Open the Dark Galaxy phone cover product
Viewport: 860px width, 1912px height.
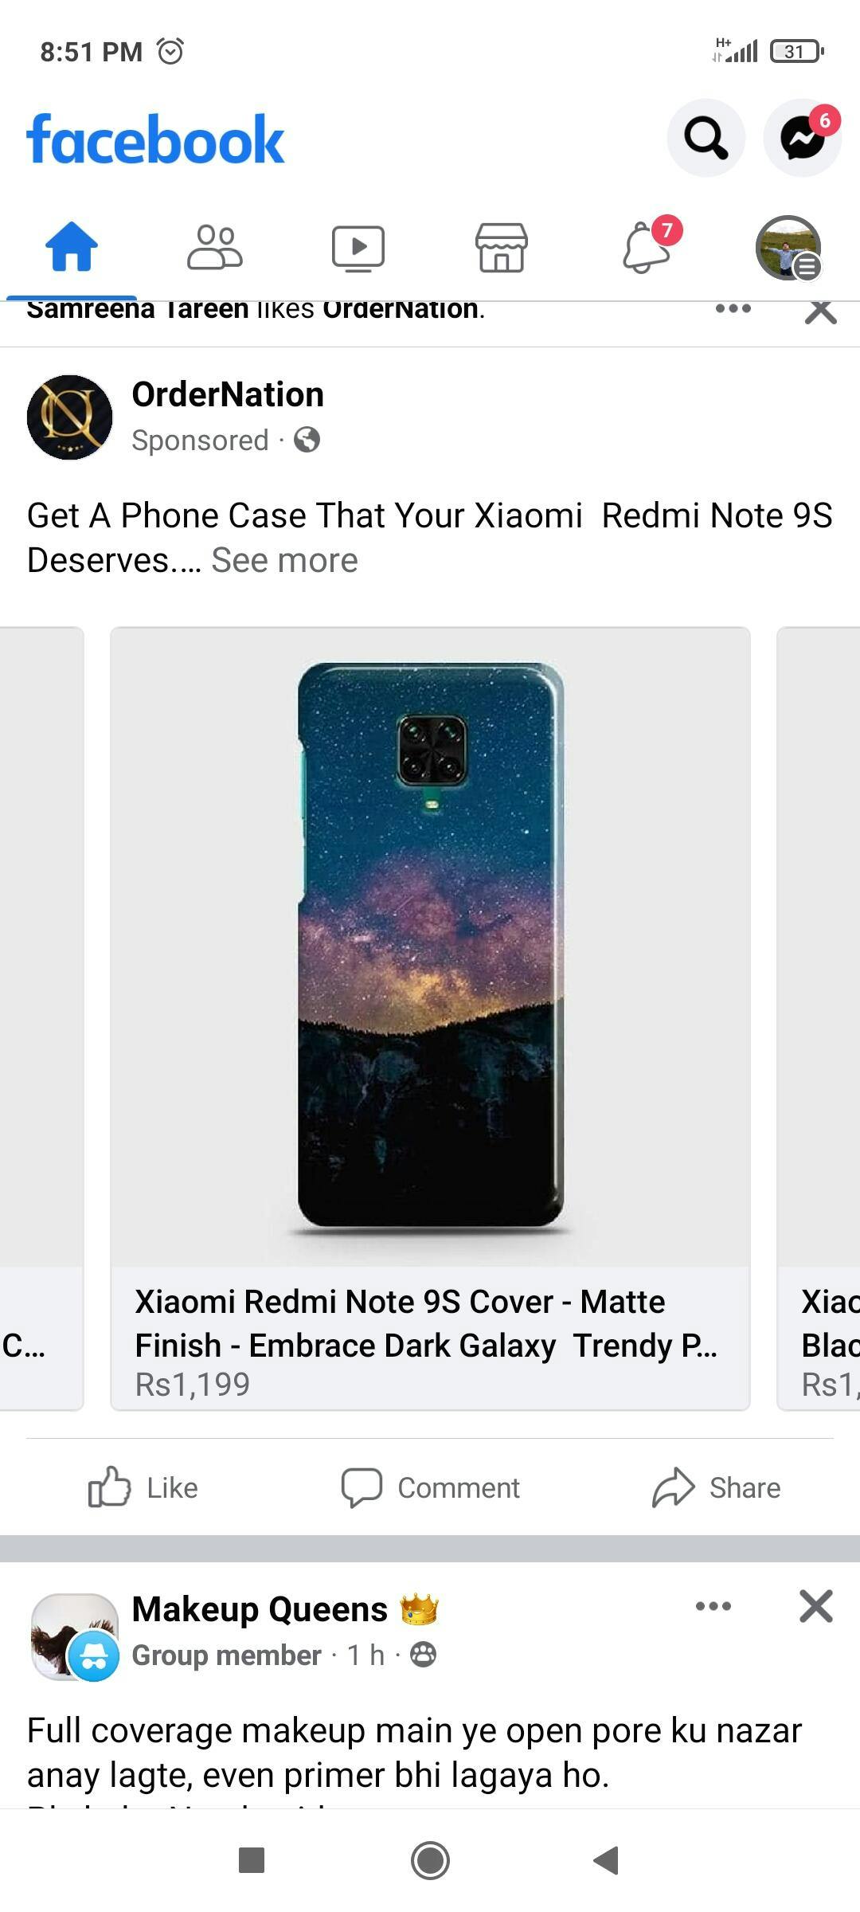430,1018
